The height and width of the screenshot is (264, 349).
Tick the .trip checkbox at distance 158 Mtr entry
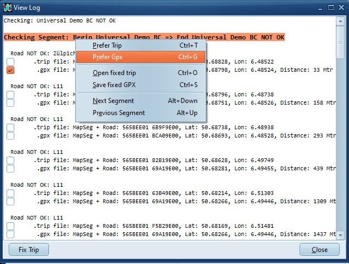[10, 95]
